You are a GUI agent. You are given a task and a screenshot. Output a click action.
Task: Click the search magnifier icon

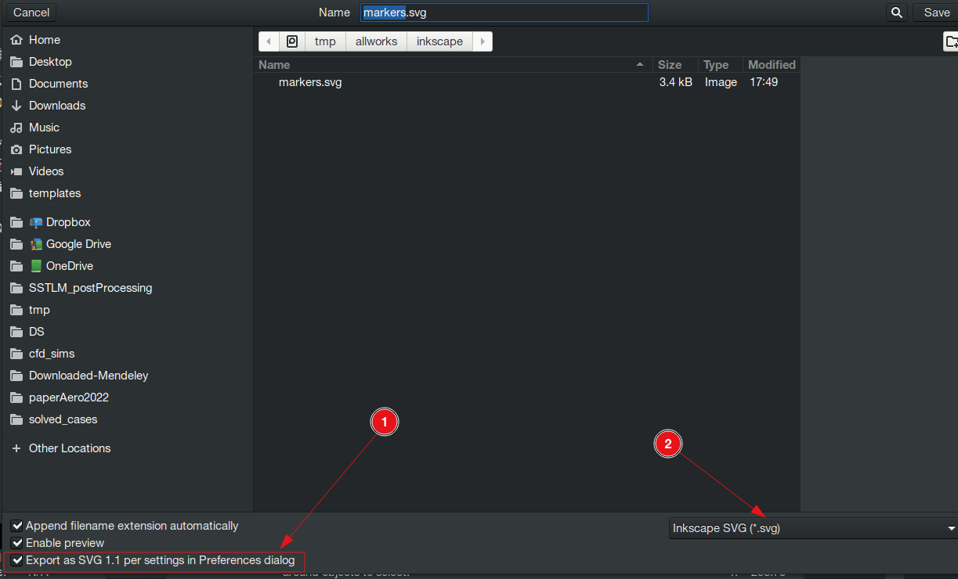(x=897, y=13)
